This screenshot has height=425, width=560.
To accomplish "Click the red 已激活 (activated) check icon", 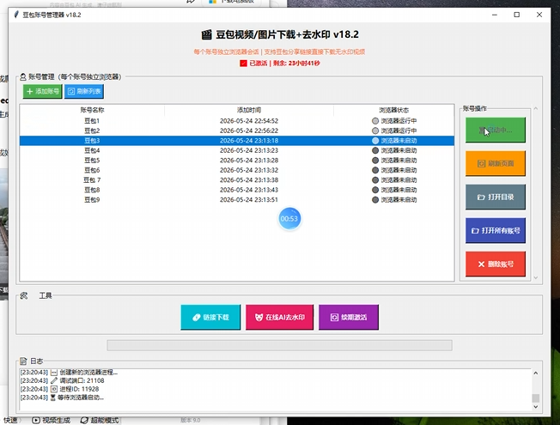I will (x=244, y=64).
